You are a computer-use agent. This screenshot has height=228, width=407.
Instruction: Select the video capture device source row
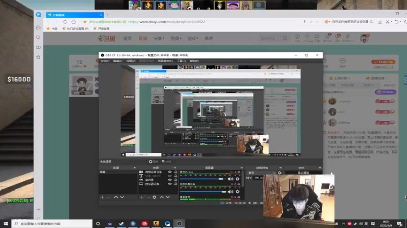point(158,172)
